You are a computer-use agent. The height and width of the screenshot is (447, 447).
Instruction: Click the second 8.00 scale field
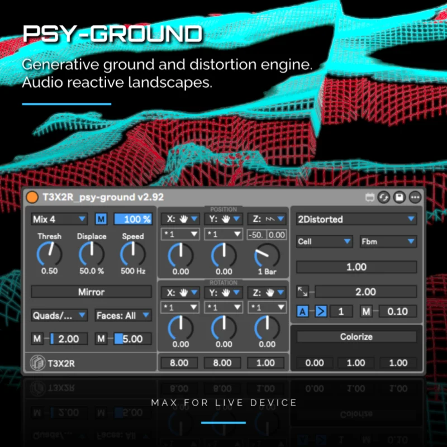coord(222,363)
